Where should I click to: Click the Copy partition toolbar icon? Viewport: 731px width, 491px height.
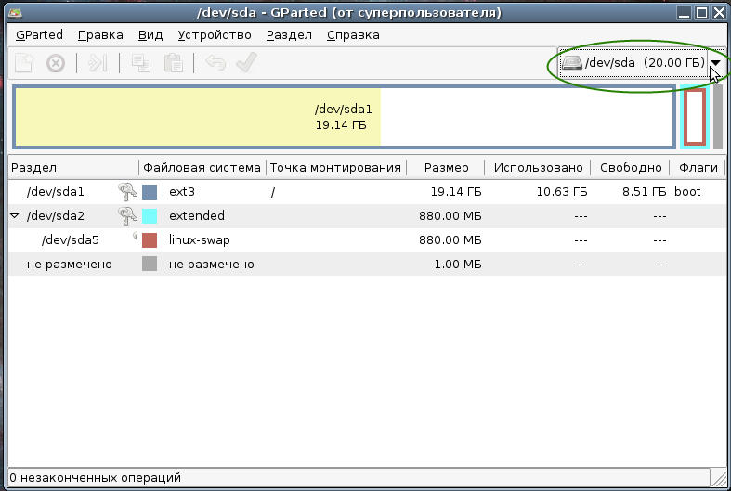[x=141, y=63]
